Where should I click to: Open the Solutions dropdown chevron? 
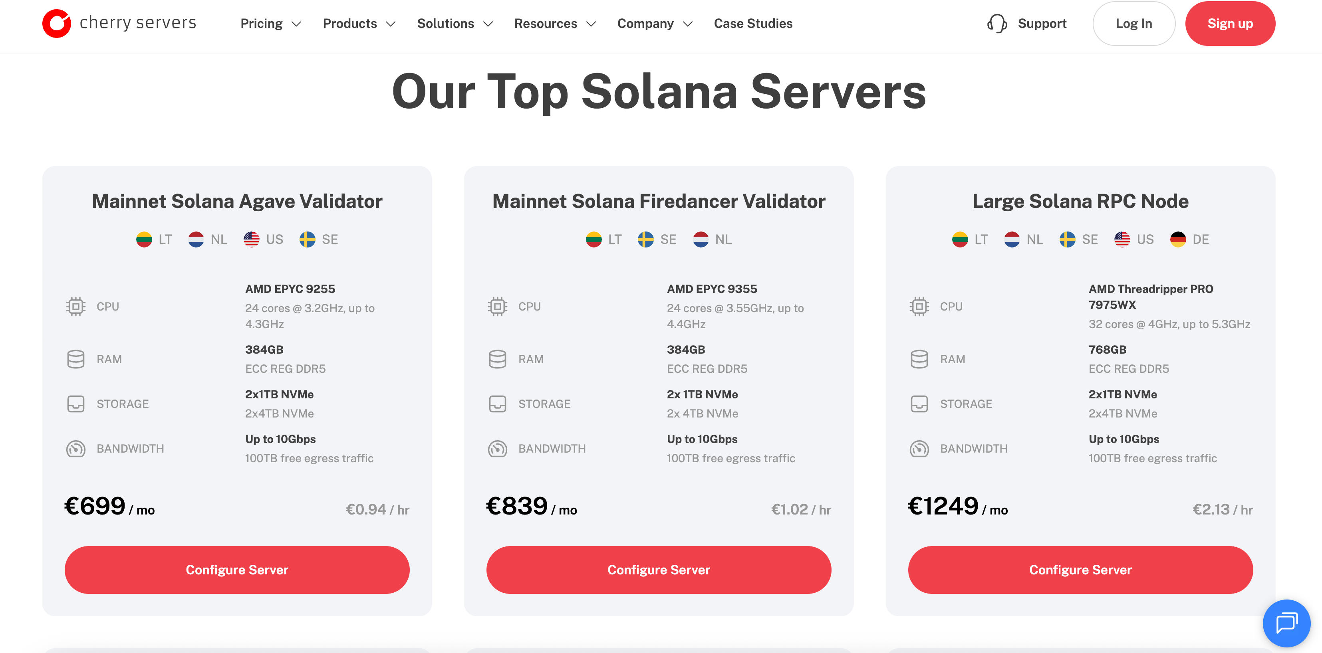tap(488, 24)
